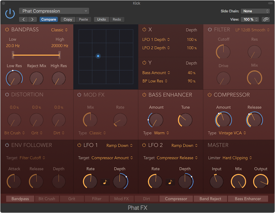The image size is (275, 213).
Task: Click the link icon button
Action: tap(266, 19)
